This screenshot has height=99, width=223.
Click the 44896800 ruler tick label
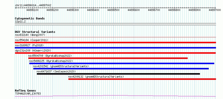coord(174,10)
